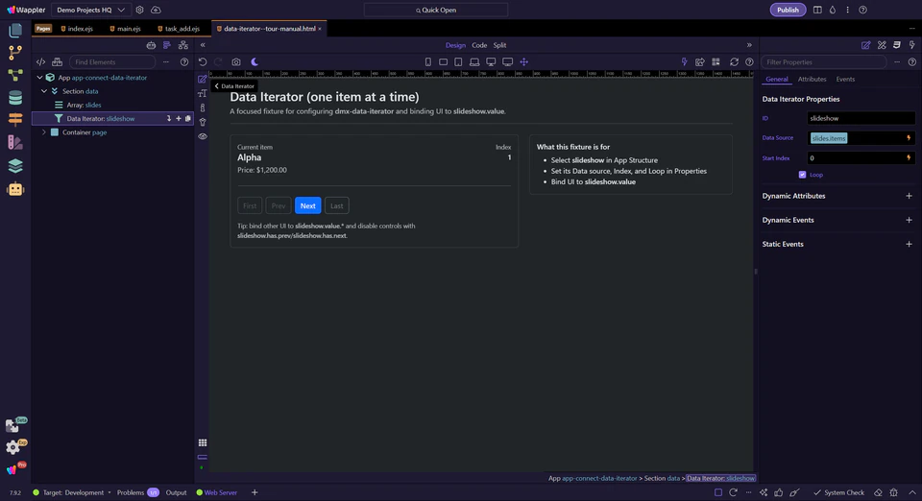Toggle the grid icon at canvas bottom-left
Image resolution: width=922 pixels, height=501 pixels.
203,442
